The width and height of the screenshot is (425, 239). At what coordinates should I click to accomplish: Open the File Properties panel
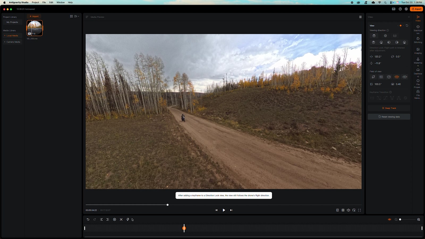pyautogui.click(x=418, y=84)
